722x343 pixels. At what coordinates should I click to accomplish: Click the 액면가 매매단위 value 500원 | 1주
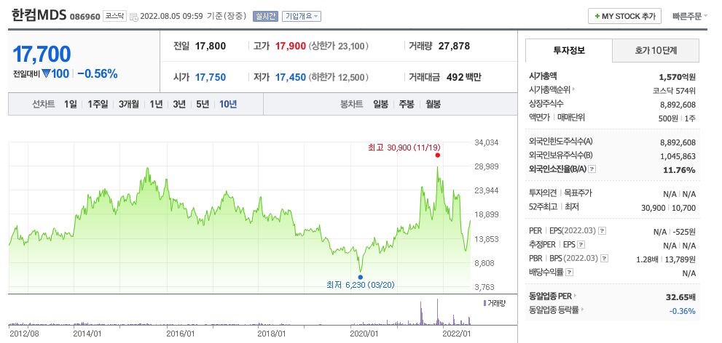[x=677, y=118]
